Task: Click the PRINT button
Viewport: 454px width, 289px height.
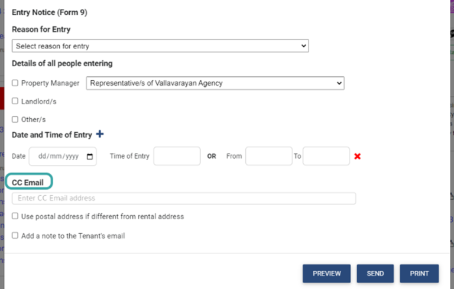Action: 419,274
